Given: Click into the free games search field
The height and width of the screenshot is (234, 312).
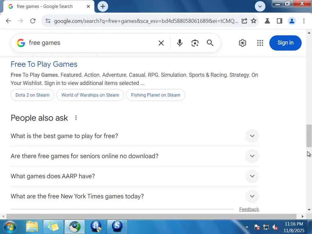Looking at the screenshot, I should tap(91, 43).
